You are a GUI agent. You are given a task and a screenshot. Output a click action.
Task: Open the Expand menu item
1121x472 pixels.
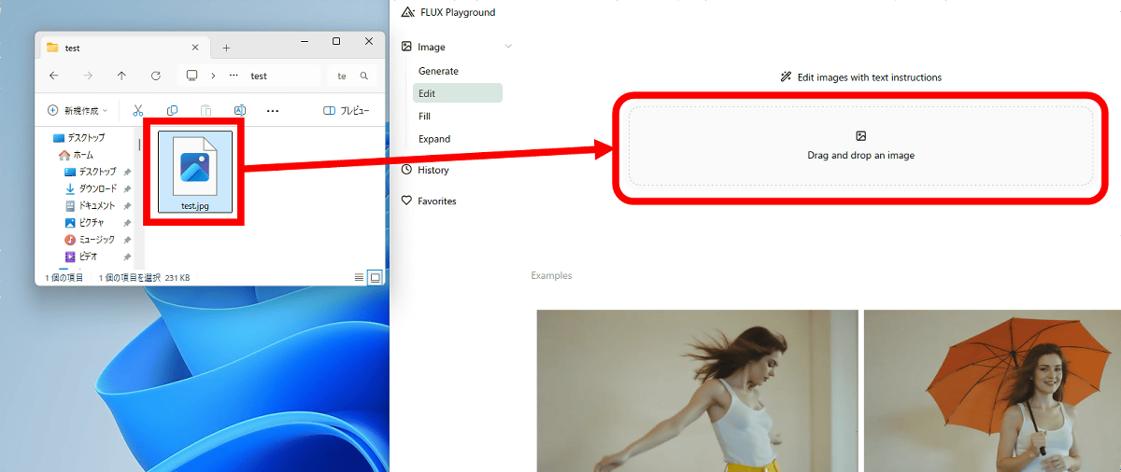point(434,139)
